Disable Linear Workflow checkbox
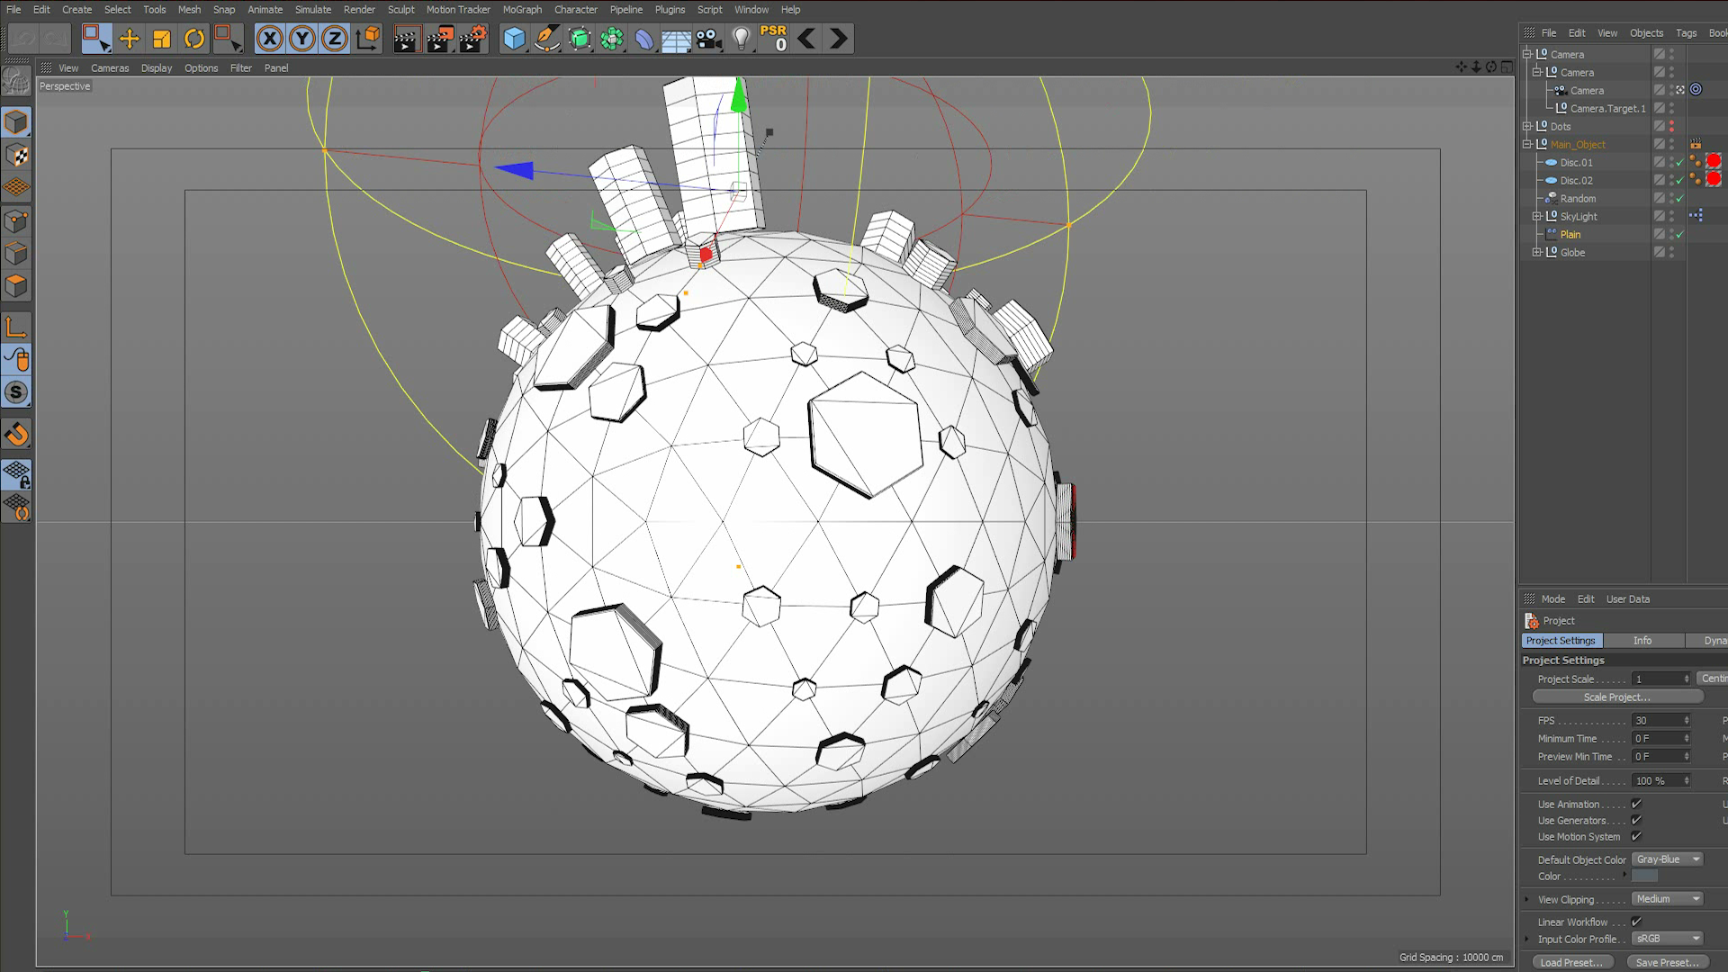 pos(1636,922)
